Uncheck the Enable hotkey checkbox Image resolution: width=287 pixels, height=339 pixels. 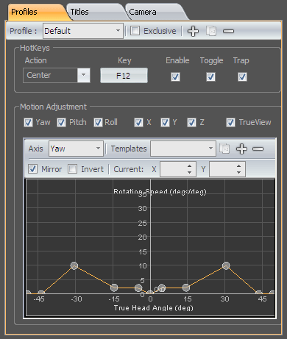[x=175, y=77]
